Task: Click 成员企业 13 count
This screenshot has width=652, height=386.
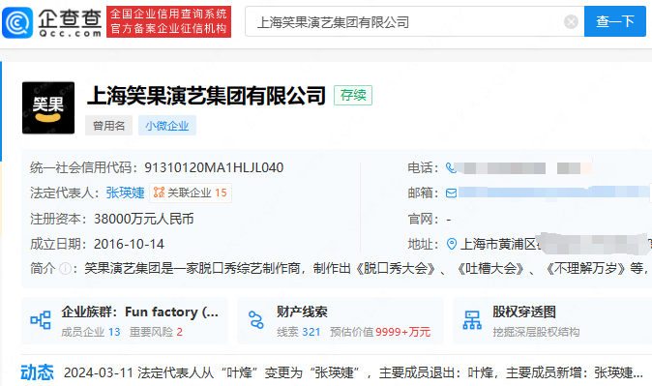Action: click(x=91, y=332)
